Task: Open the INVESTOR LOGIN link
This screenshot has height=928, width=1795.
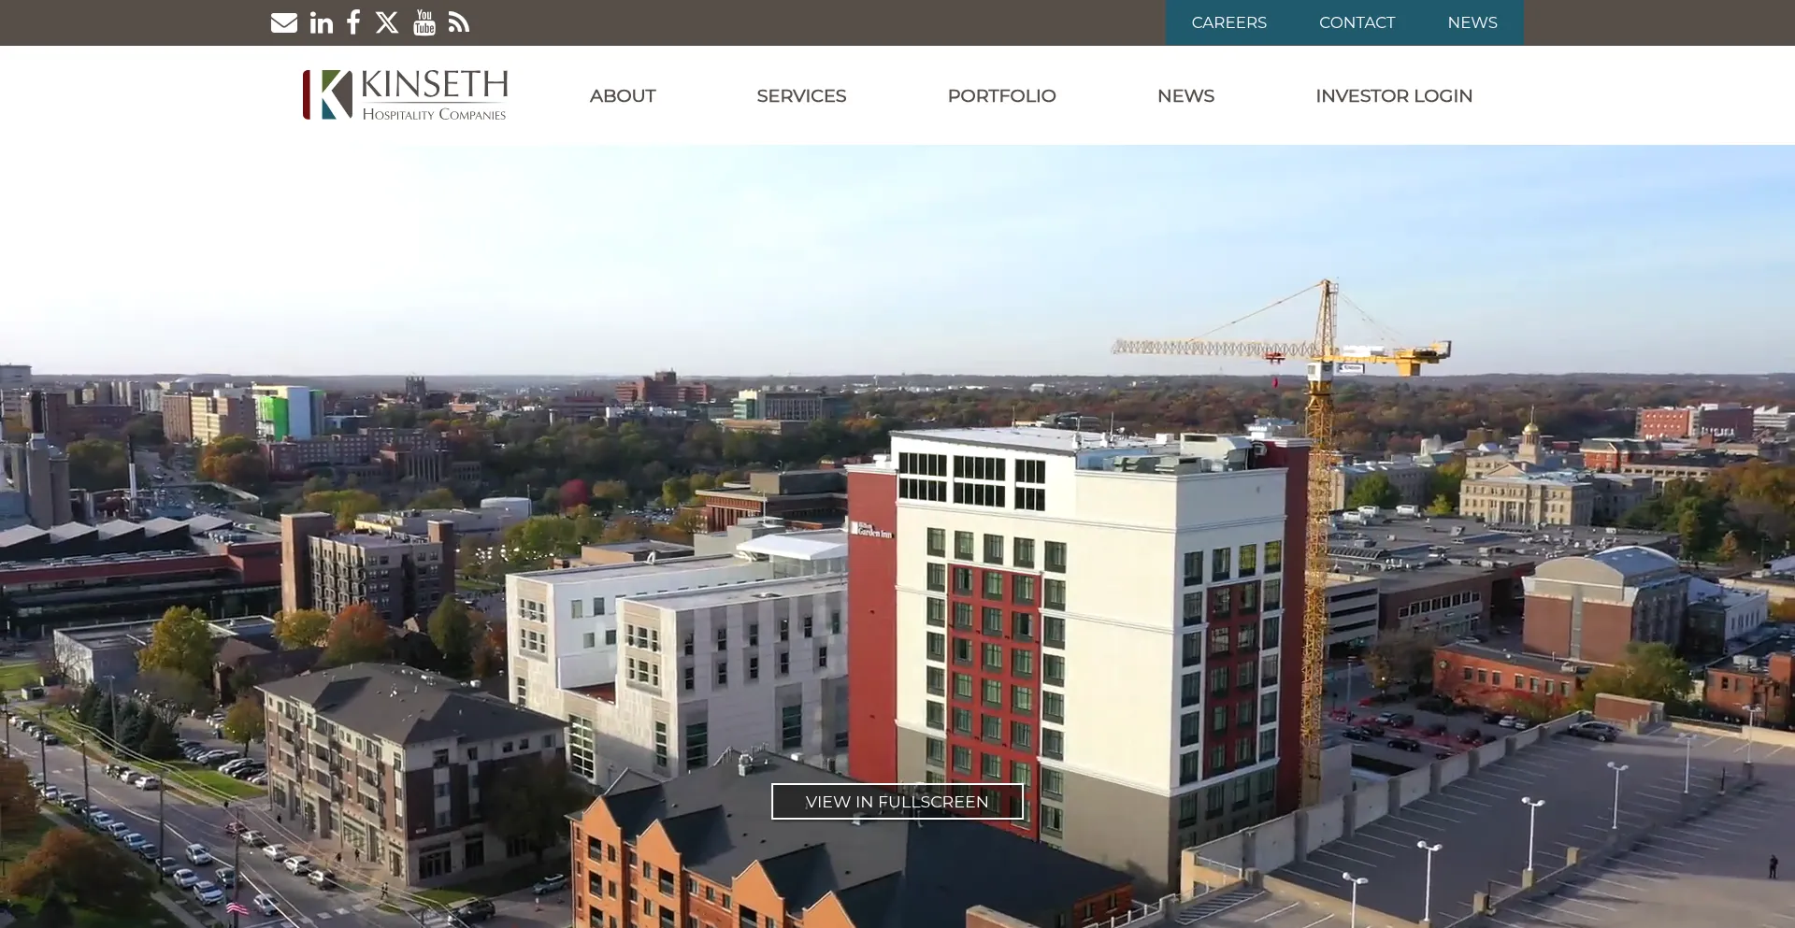Action: coord(1394,95)
